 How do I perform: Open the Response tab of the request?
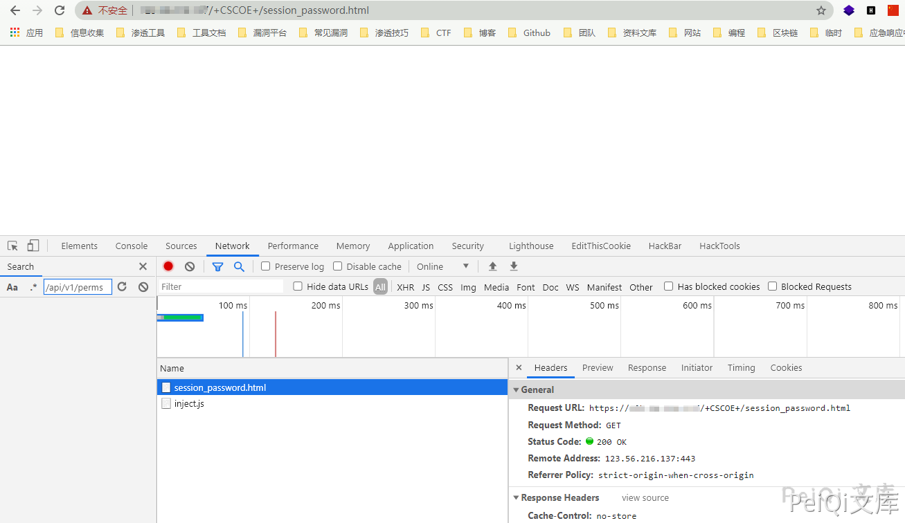coord(647,368)
